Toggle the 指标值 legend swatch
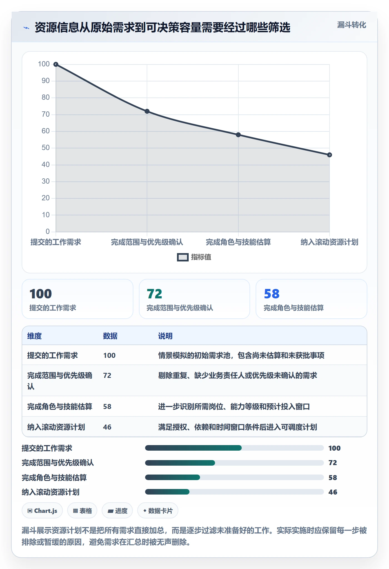 point(183,257)
